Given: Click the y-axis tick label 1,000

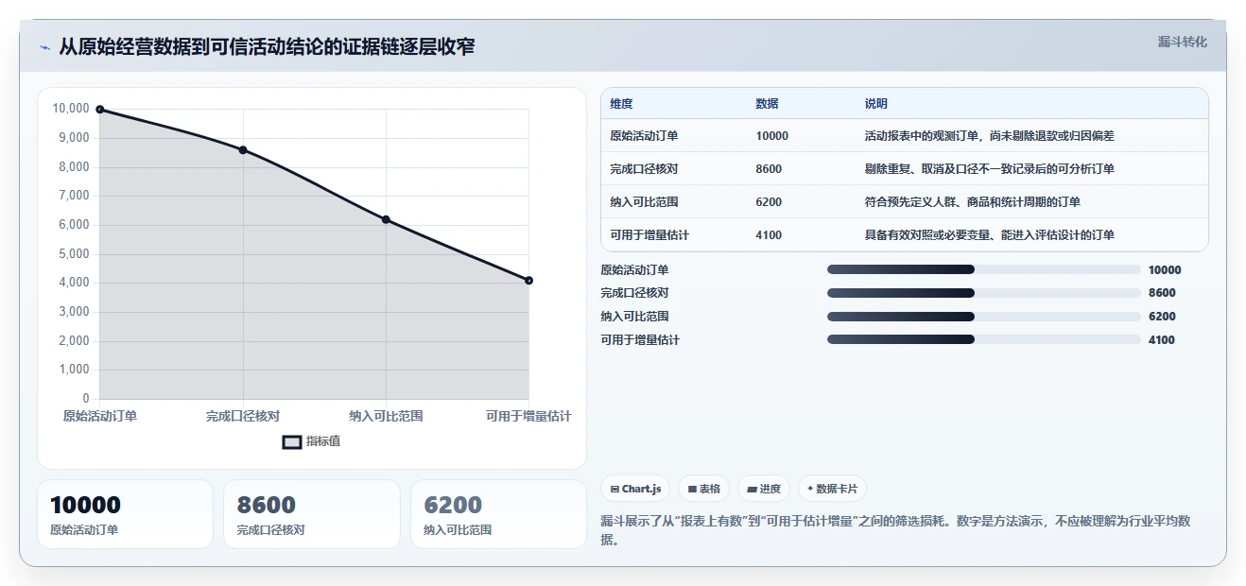Looking at the screenshot, I should click(x=74, y=370).
